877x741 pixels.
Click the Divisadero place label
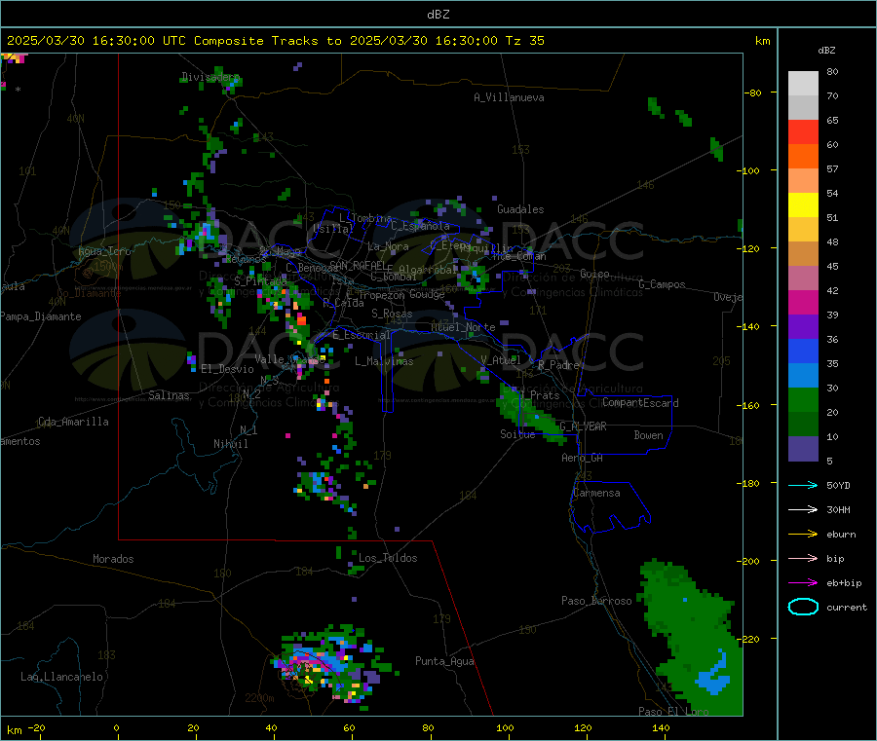point(210,77)
